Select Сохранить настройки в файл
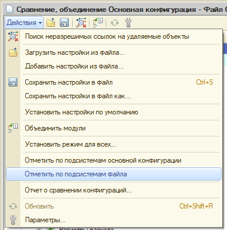This screenshot has height=230, width=227. coord(114,82)
